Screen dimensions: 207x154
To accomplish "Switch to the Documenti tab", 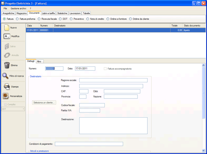I will (x=34, y=13).
